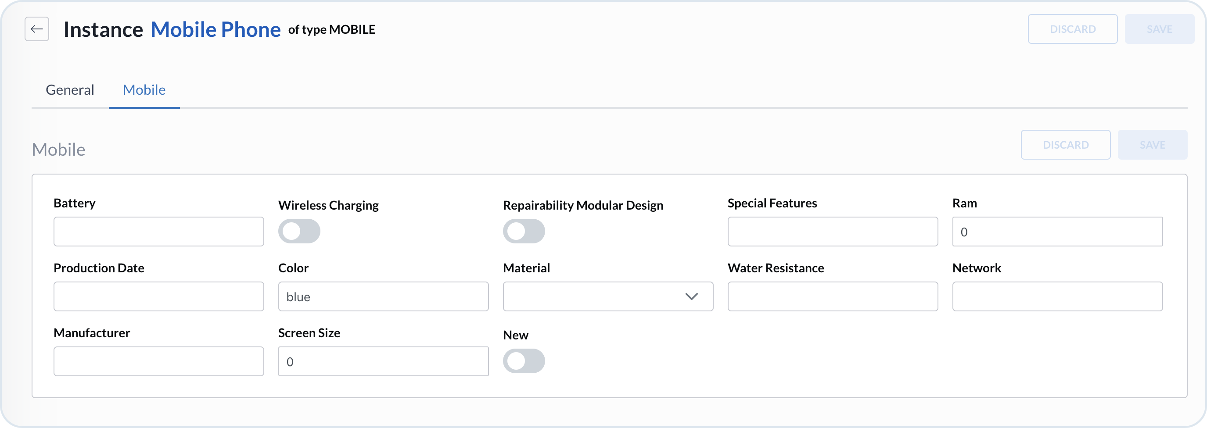Viewport: 1207px width, 428px height.
Task: Click DISCARD in the Mobile section
Action: (1066, 145)
